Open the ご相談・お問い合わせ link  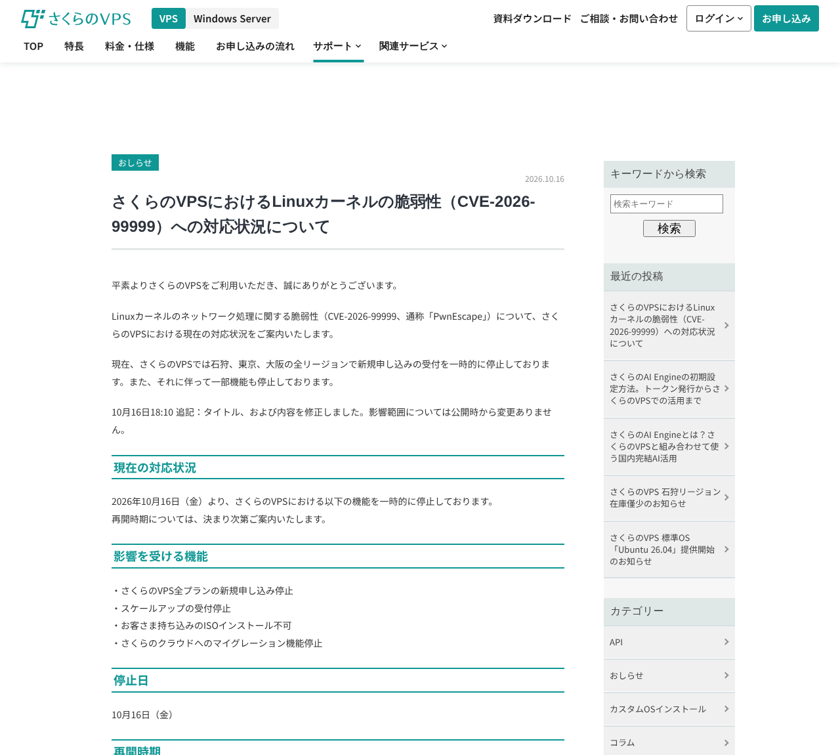click(629, 18)
